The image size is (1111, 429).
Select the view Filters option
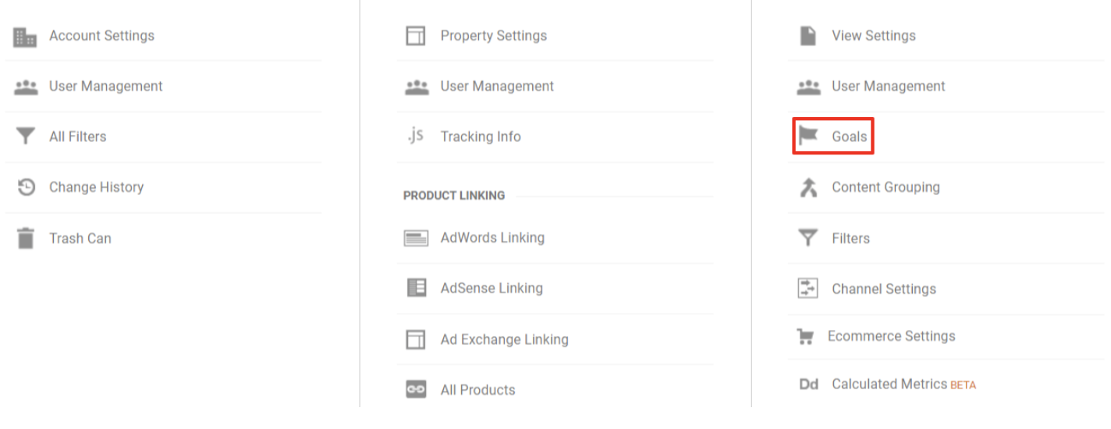point(850,239)
